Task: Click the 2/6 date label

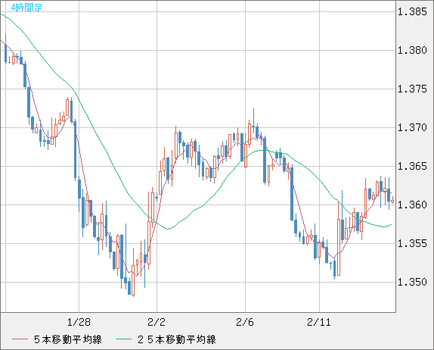Action: [245, 322]
